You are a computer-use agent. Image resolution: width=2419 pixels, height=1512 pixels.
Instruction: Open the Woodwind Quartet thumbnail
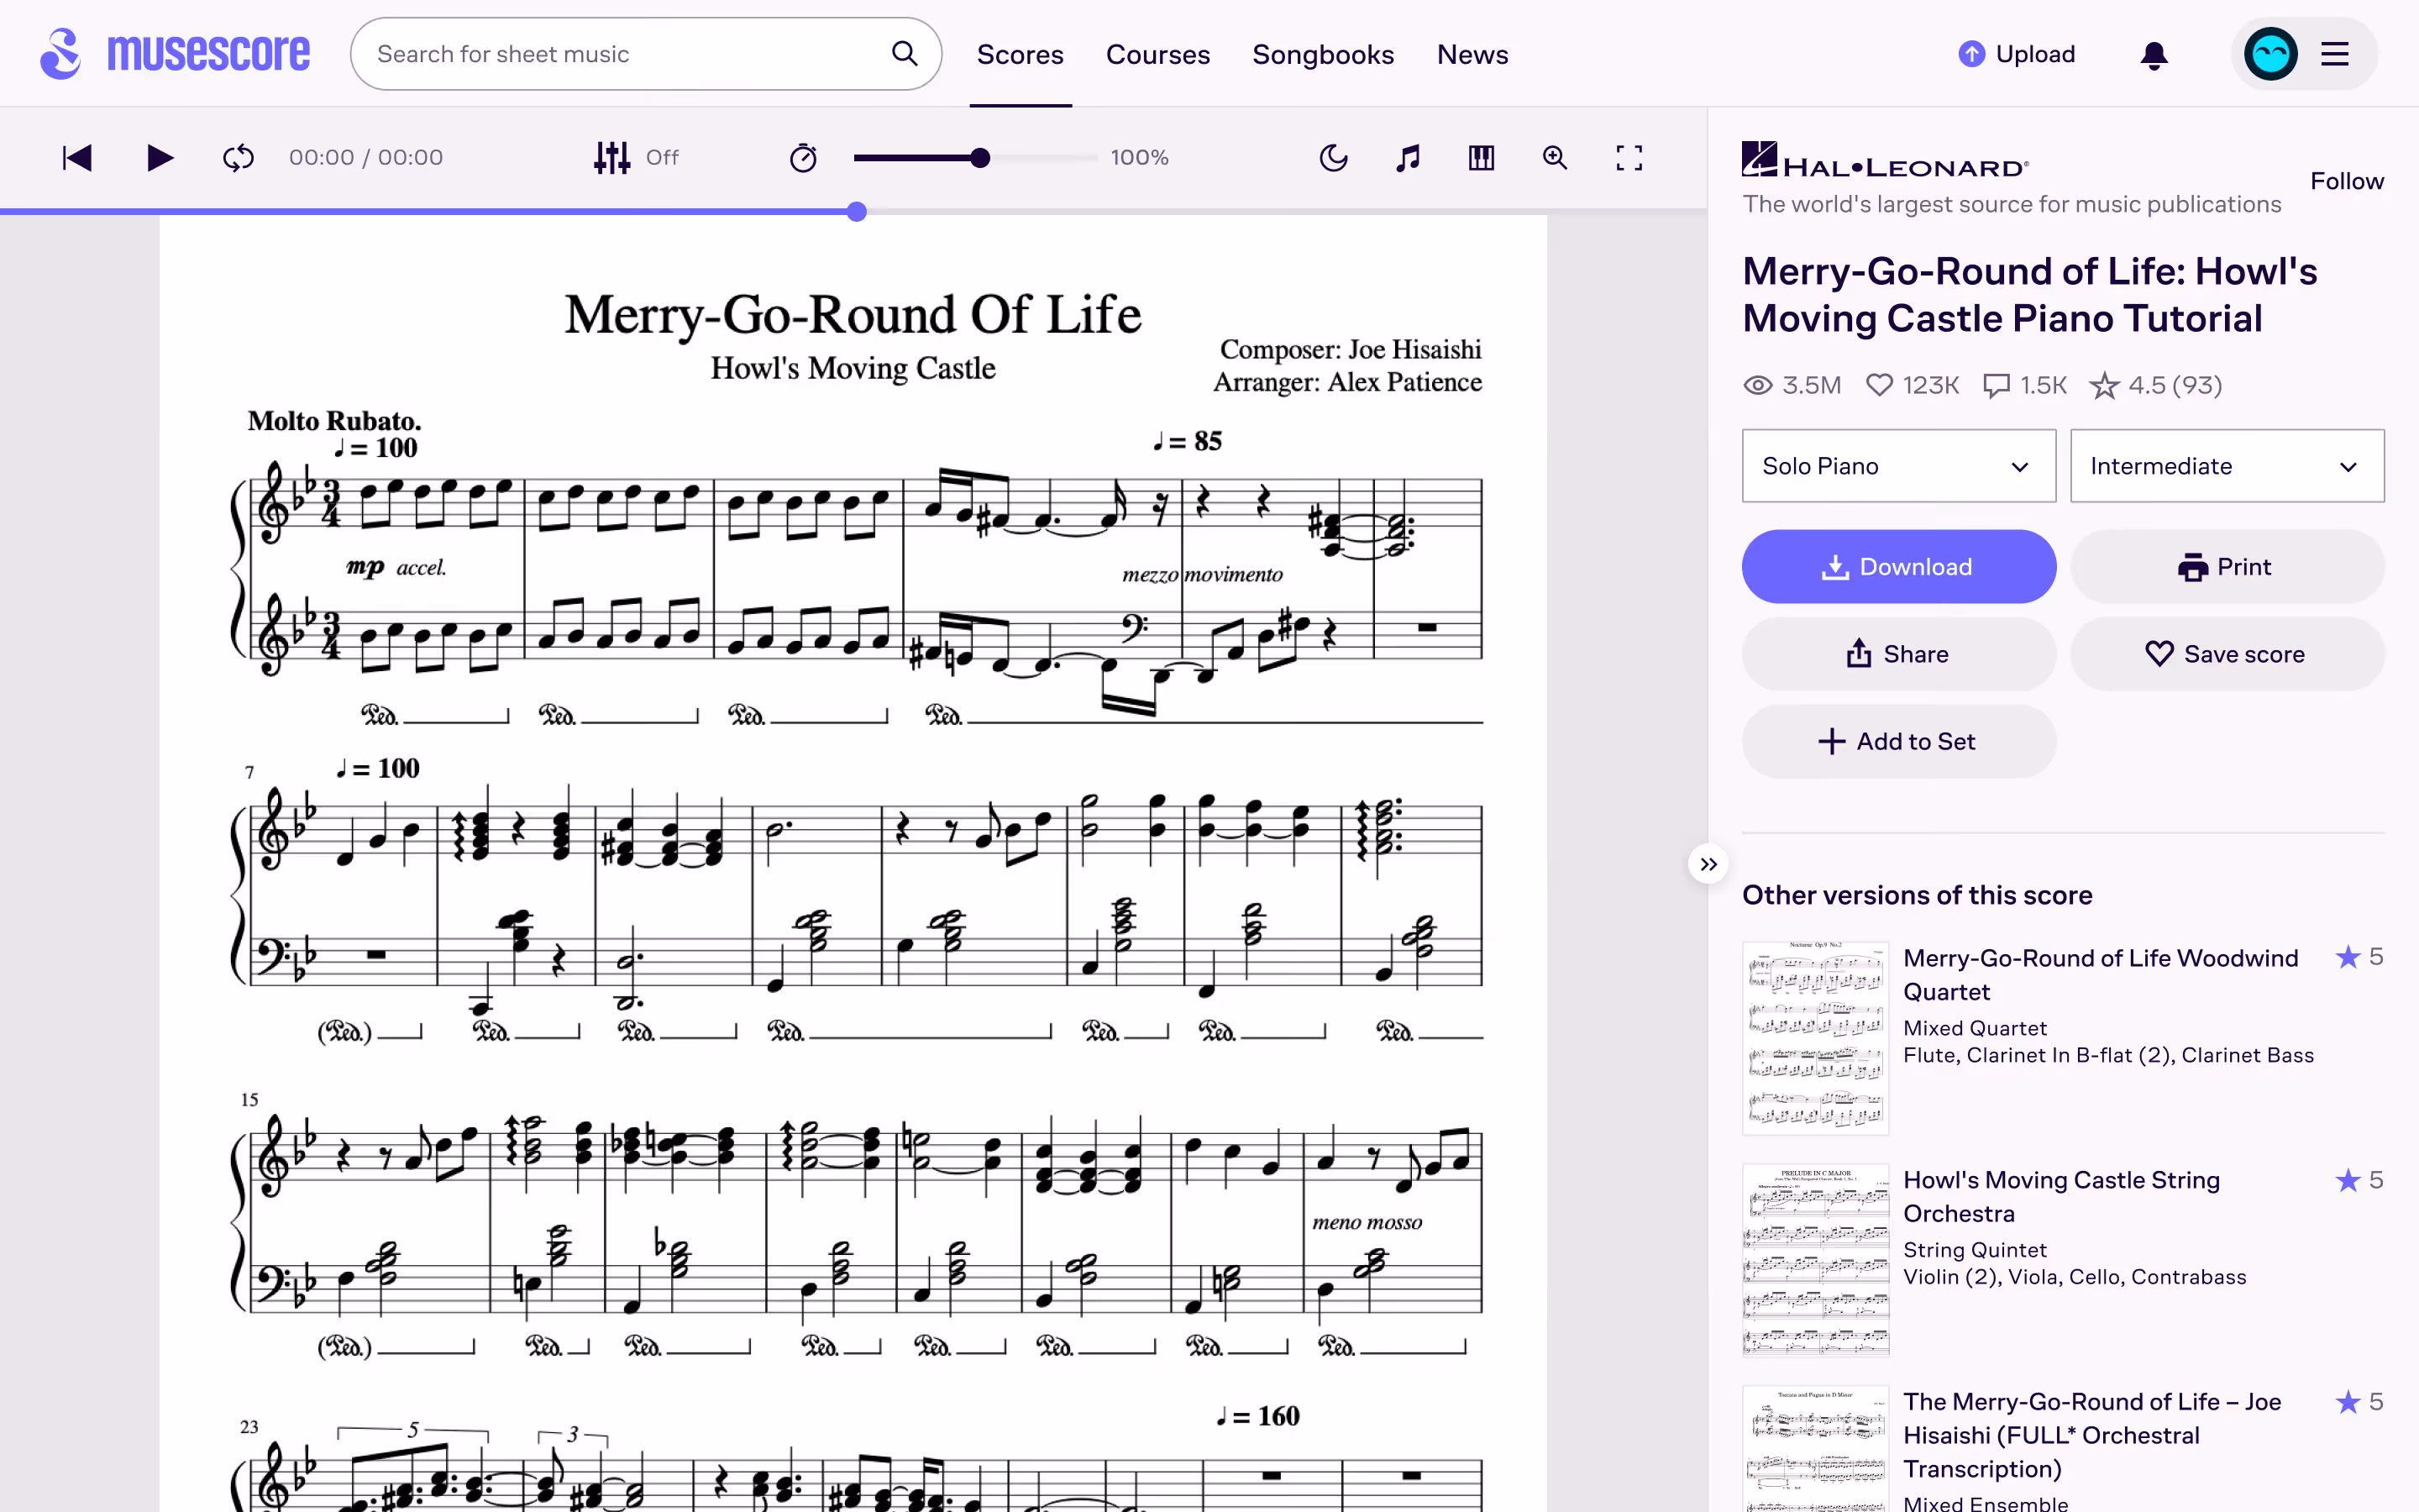pyautogui.click(x=1815, y=1038)
